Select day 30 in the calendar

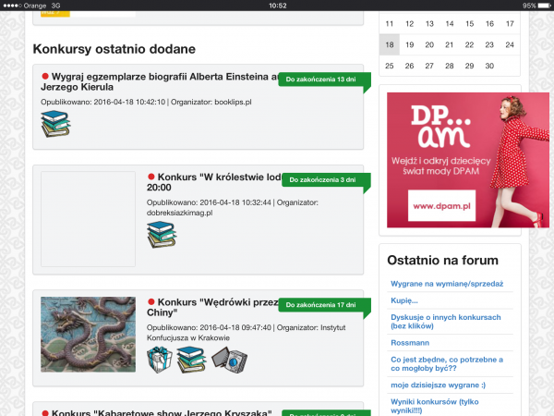[489, 65]
